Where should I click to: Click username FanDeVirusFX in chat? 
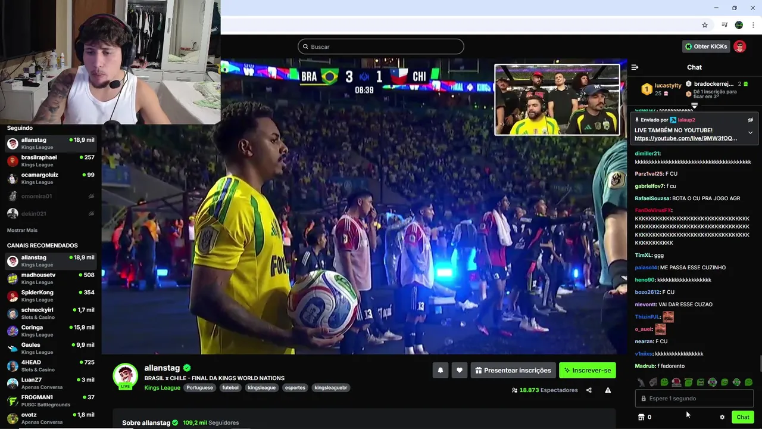coord(653,210)
